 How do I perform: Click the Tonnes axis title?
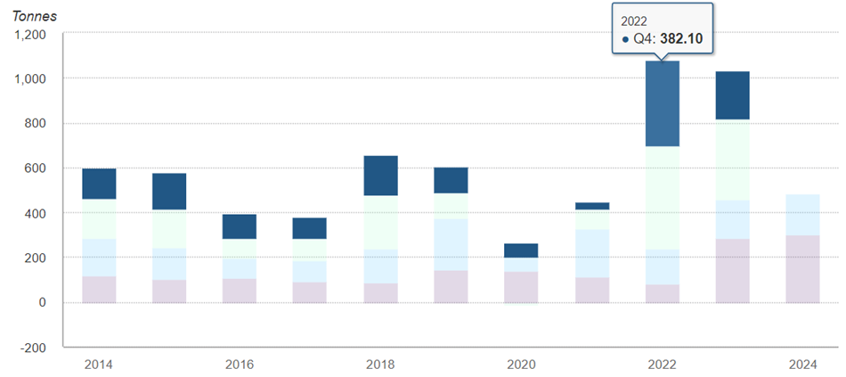pyautogui.click(x=33, y=16)
